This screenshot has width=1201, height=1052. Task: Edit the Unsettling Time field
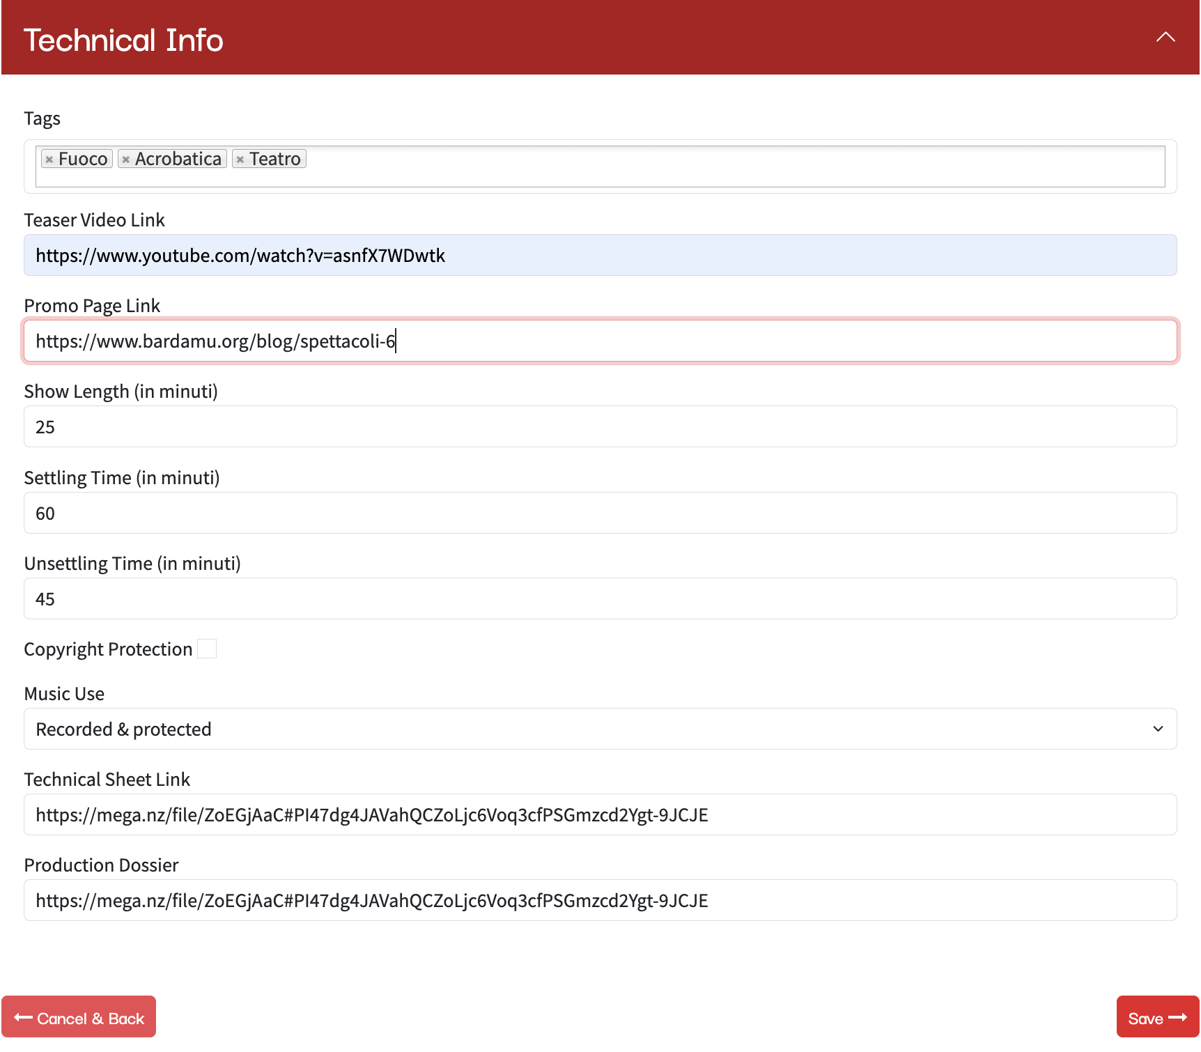coord(600,598)
